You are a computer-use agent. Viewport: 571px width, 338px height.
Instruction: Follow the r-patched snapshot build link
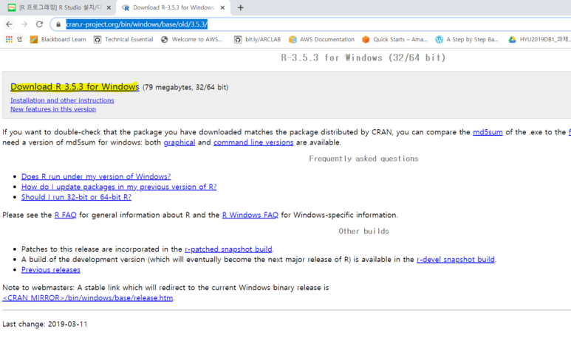228,249
